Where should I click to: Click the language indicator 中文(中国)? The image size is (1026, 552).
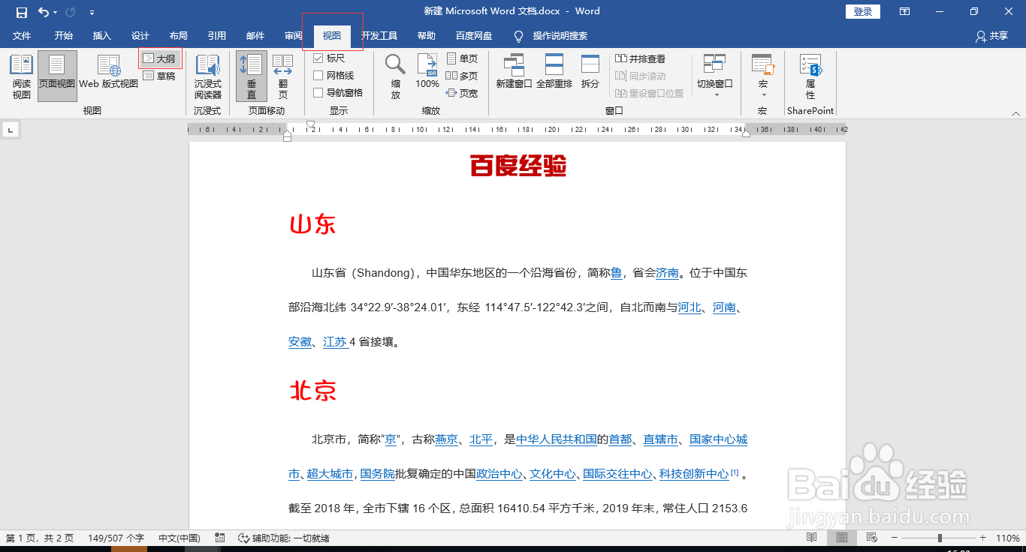click(180, 538)
